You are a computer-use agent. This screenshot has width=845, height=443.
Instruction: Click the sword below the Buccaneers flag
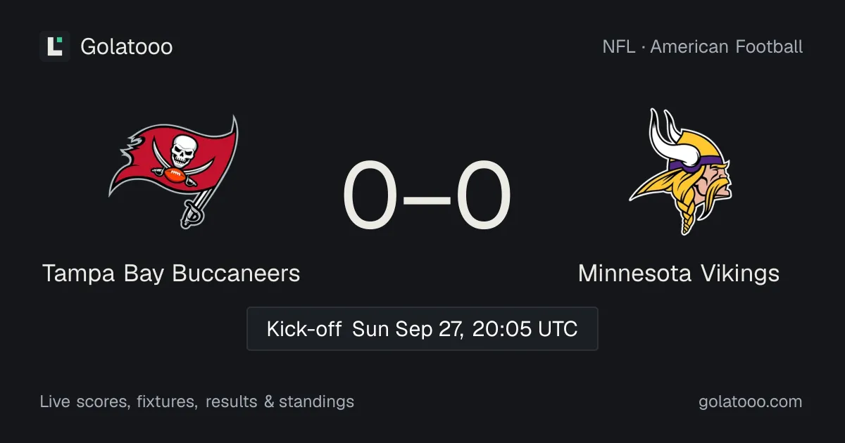[x=190, y=211]
